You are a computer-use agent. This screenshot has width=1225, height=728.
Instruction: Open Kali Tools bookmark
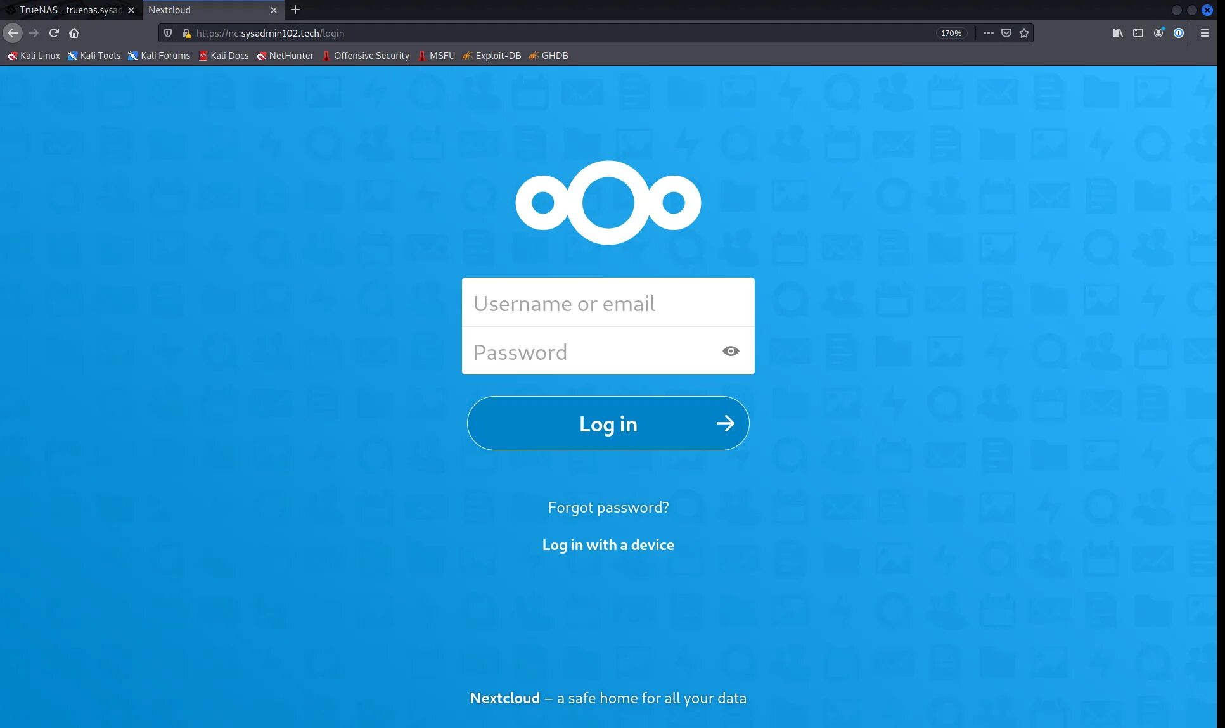(x=94, y=56)
